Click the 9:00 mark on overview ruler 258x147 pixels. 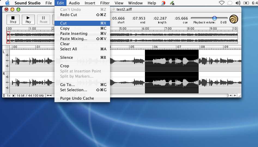pos(213,29)
